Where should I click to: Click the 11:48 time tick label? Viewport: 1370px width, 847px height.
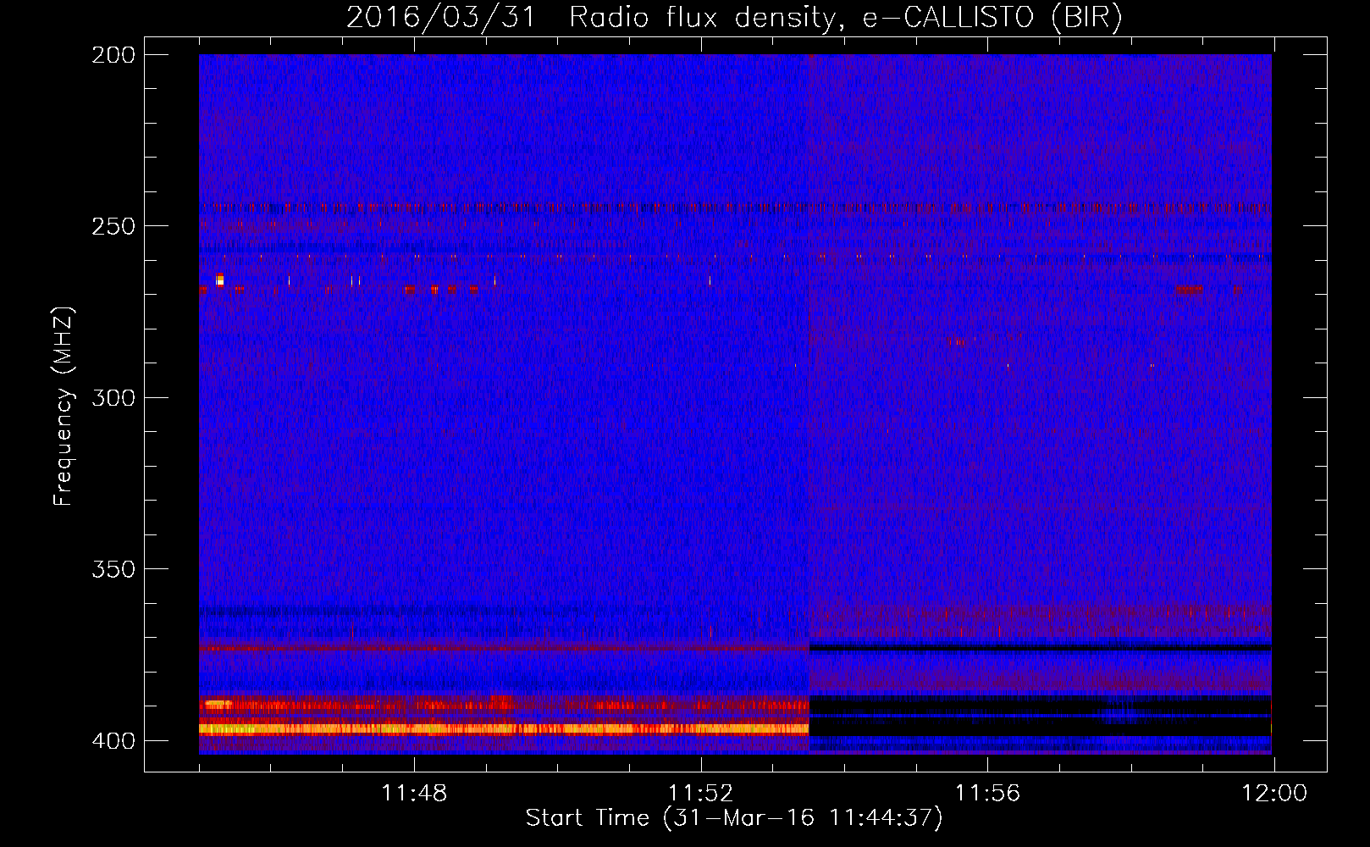(x=414, y=794)
